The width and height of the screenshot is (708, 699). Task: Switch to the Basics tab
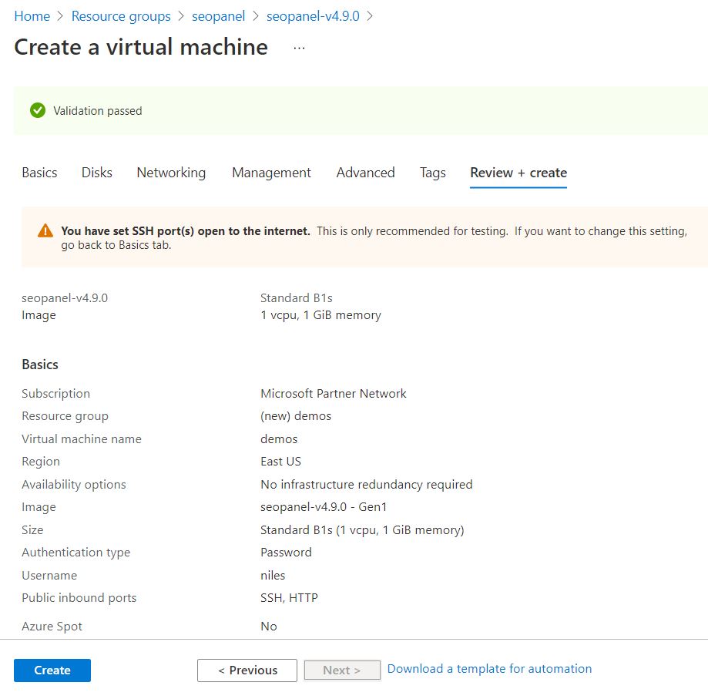(x=39, y=173)
